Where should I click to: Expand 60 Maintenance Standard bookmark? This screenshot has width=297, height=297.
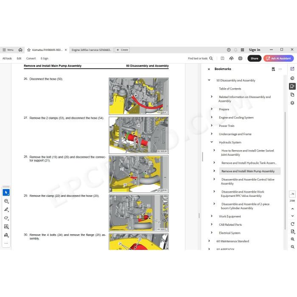click(209, 241)
